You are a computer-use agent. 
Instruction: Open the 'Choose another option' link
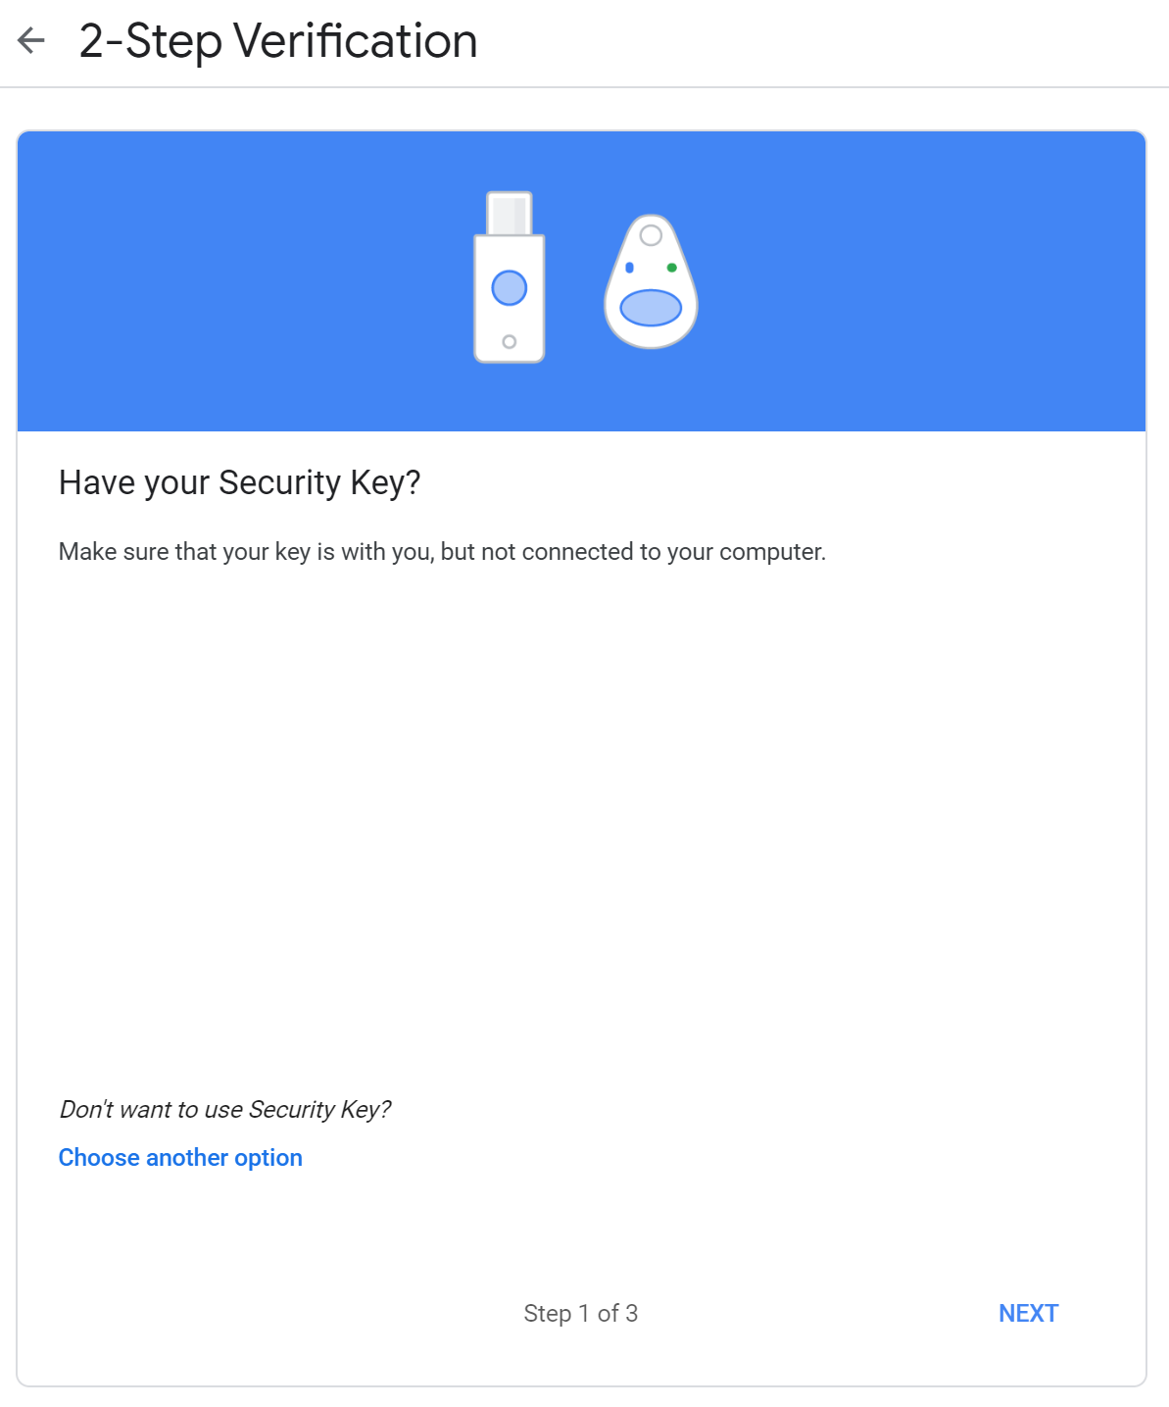coord(180,1158)
